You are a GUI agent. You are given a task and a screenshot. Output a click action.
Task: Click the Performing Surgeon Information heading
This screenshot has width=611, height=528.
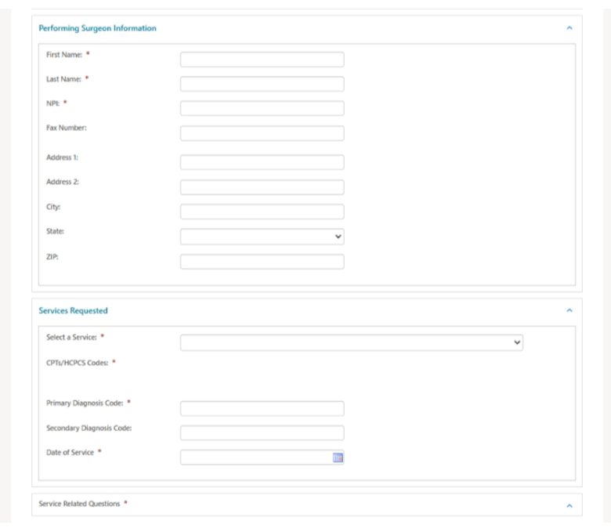(97, 28)
